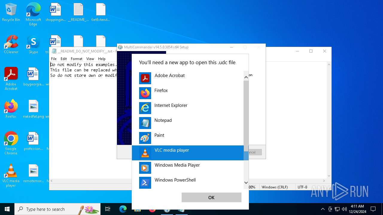Open Task View from taskbar
The image size is (383, 215).
point(108,209)
